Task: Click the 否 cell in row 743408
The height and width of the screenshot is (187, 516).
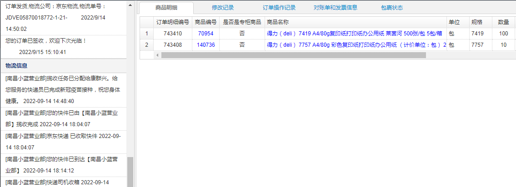Action: coord(242,45)
